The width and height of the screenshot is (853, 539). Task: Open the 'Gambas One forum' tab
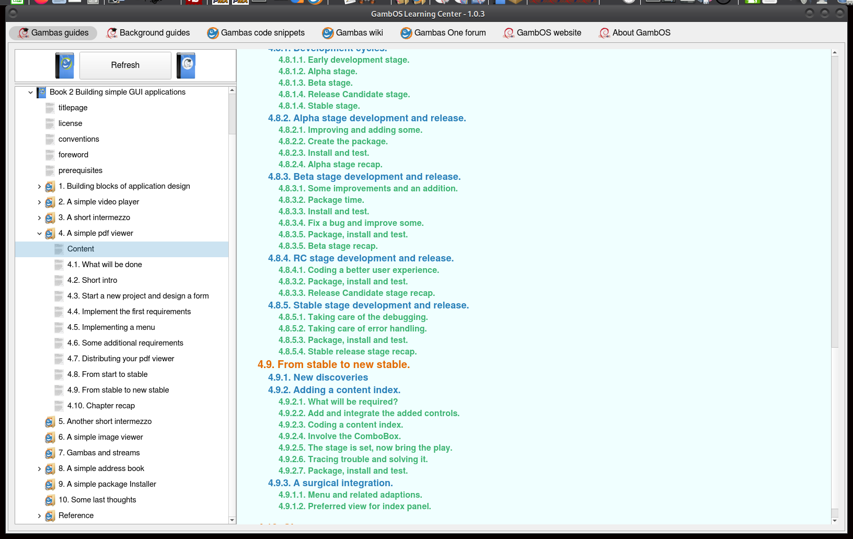pos(443,32)
